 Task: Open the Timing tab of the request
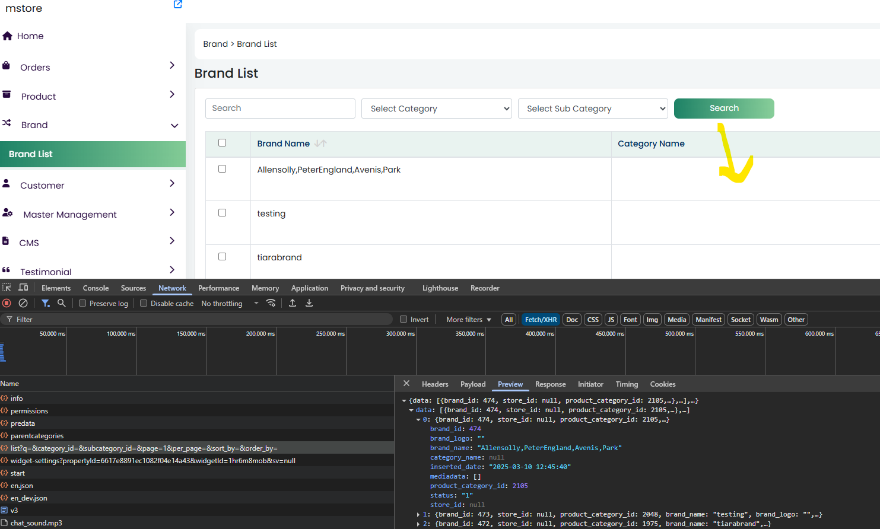(627, 384)
